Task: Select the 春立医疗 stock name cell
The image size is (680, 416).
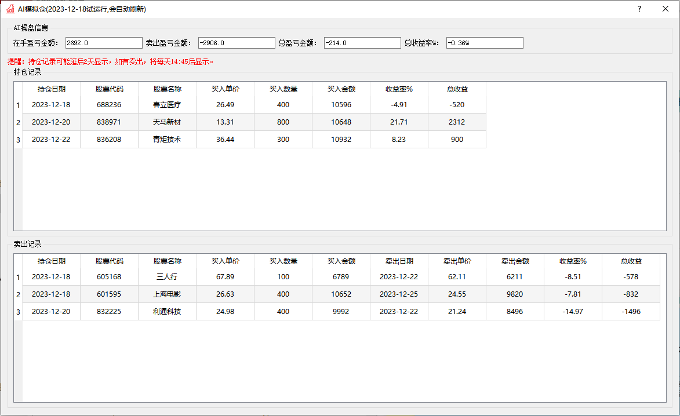Action: [167, 105]
